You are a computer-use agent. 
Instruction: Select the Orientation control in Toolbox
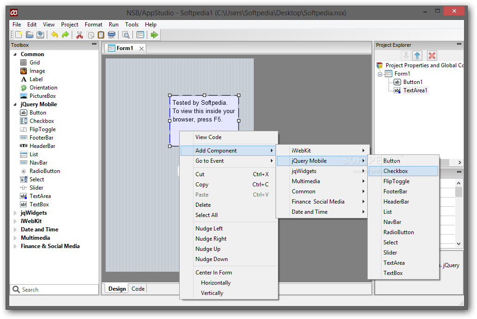(x=38, y=88)
